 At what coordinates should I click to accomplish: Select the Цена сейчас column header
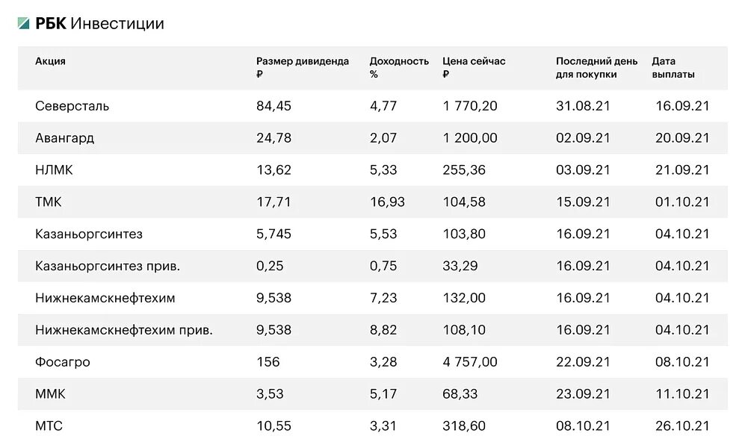pos(474,67)
